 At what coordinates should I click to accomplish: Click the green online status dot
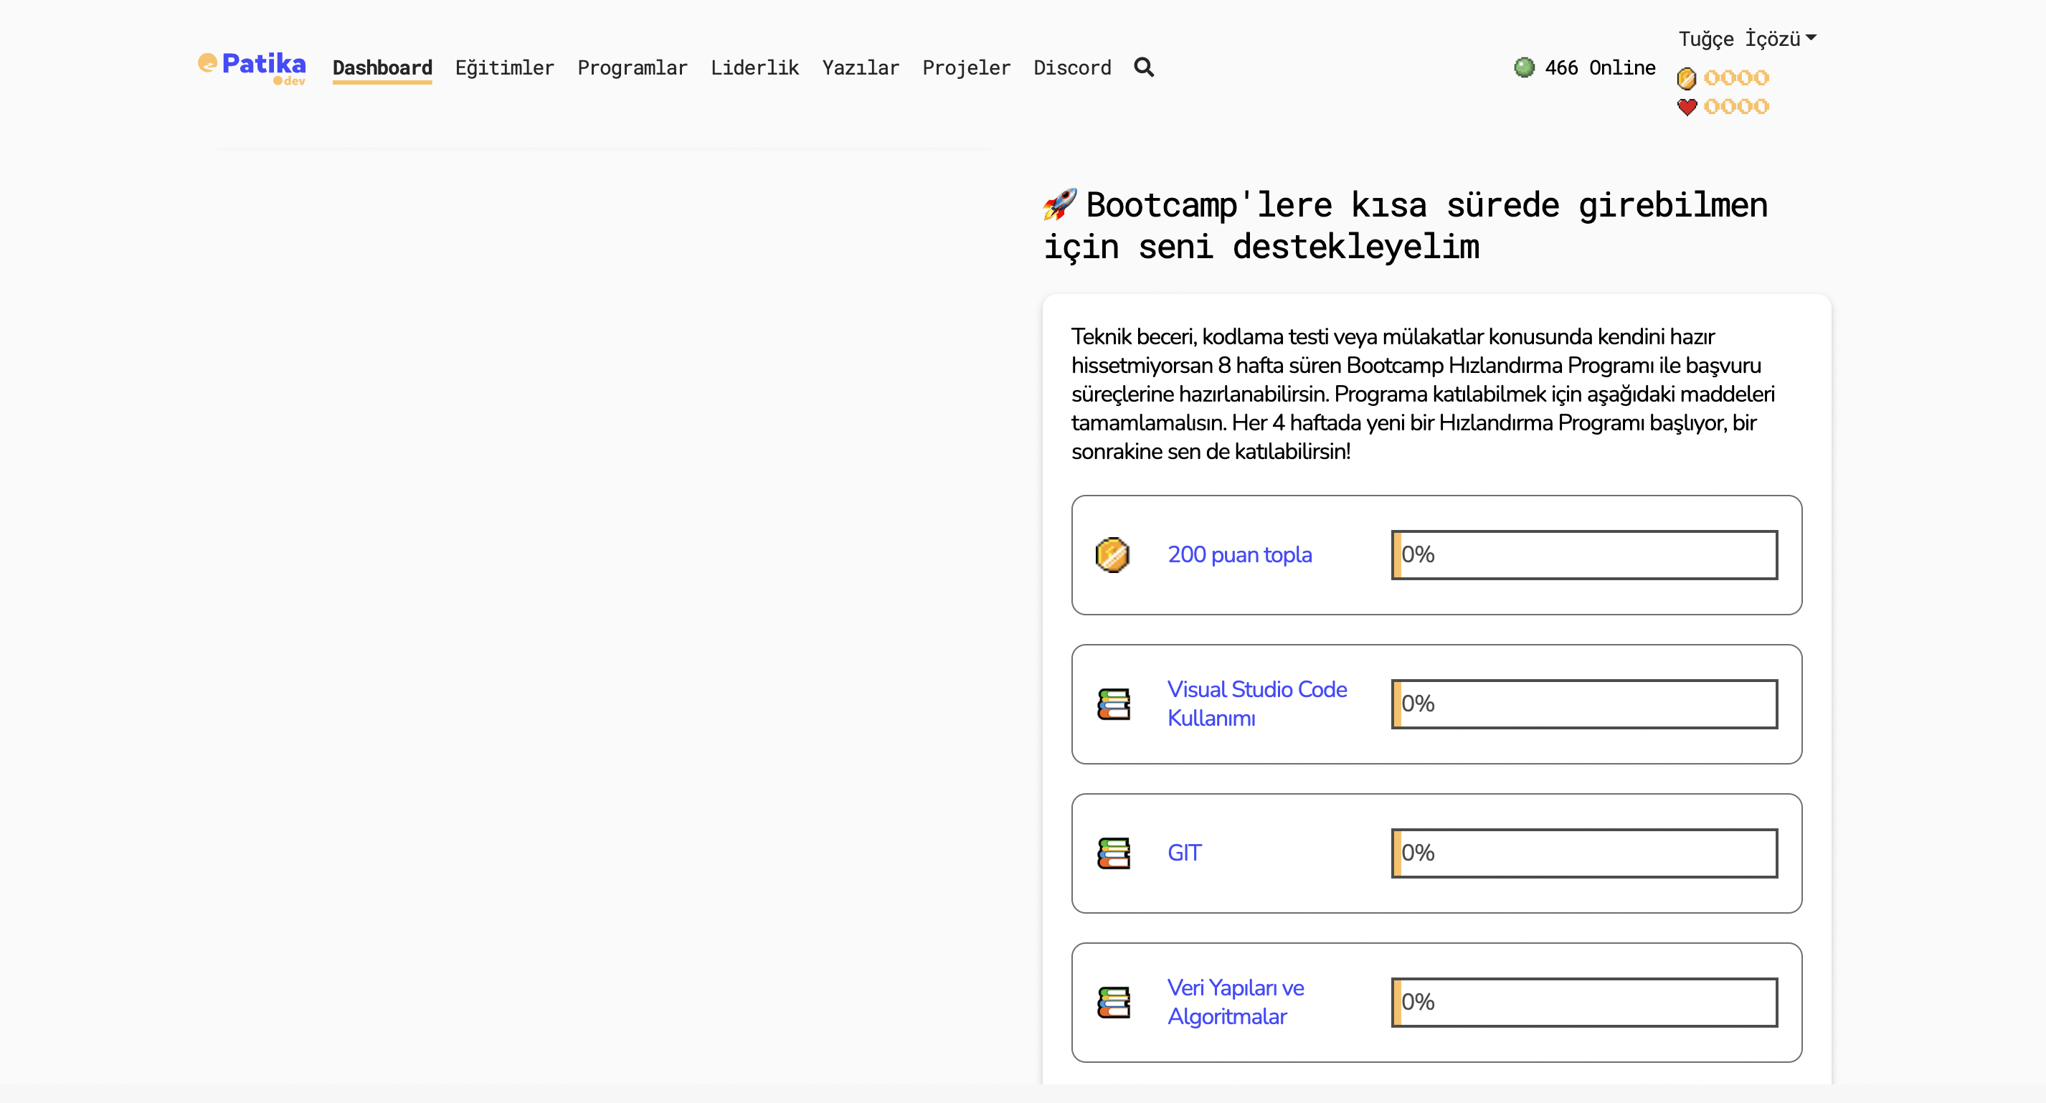[1523, 67]
